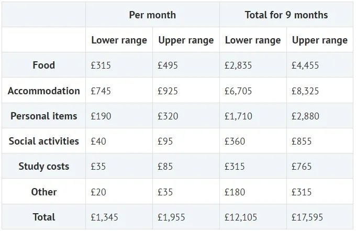Select the Social activities row label
The width and height of the screenshot is (356, 231).
[43, 141]
